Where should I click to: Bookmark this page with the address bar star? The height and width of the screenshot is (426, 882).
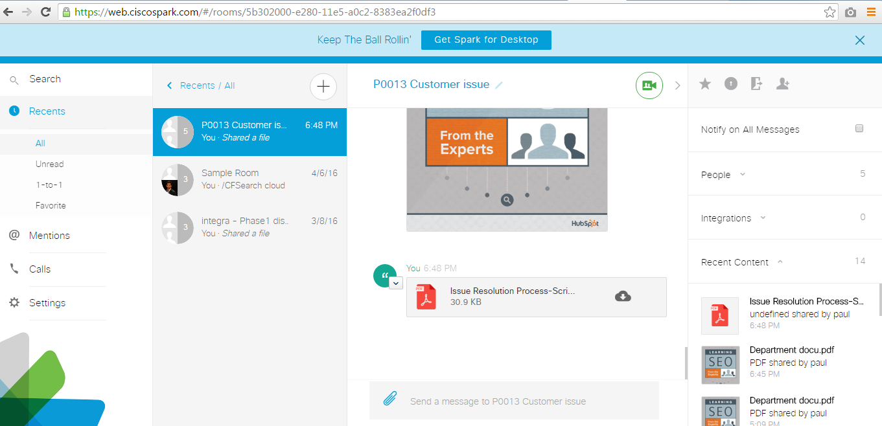pos(830,12)
